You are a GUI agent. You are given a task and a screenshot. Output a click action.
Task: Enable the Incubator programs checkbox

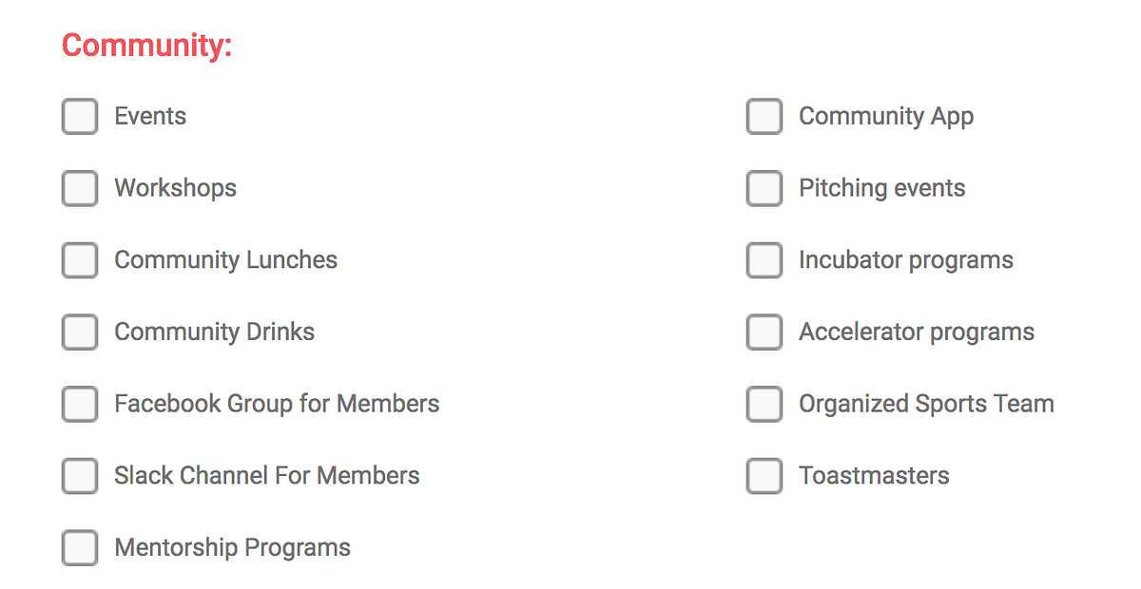[x=764, y=260]
